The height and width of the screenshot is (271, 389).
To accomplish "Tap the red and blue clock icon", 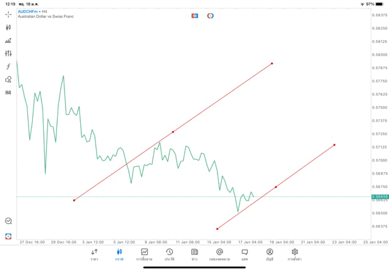I will point(210,15).
